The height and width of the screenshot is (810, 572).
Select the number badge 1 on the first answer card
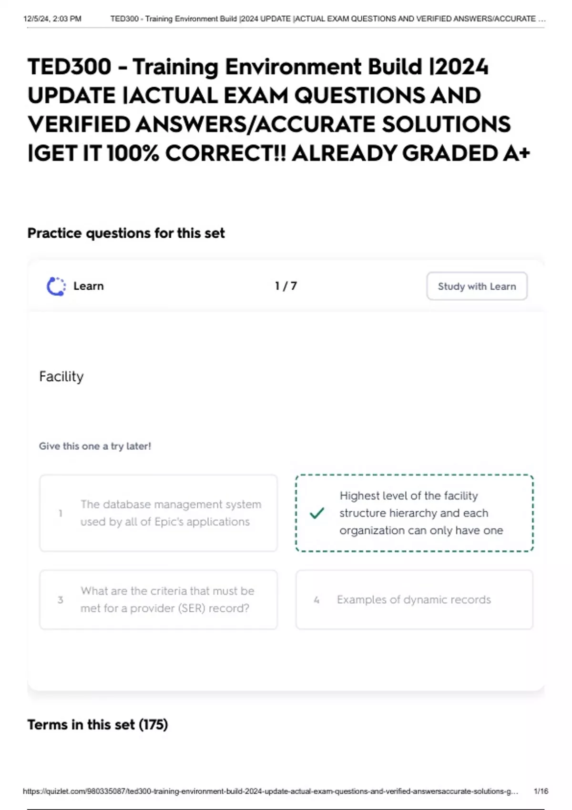61,514
